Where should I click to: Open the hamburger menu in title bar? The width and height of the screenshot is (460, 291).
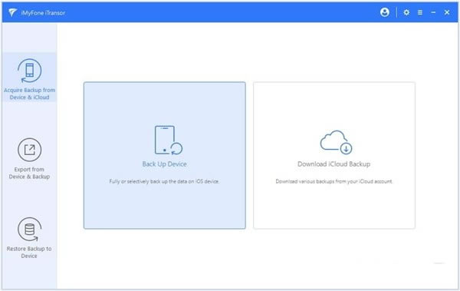pos(420,12)
